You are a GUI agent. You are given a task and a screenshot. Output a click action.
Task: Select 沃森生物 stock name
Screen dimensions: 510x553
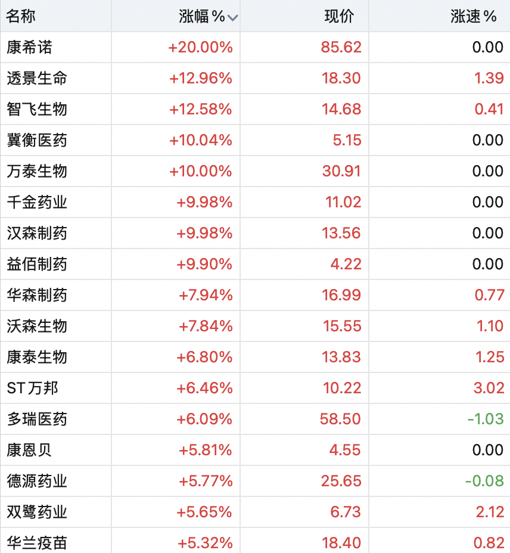coord(37,326)
